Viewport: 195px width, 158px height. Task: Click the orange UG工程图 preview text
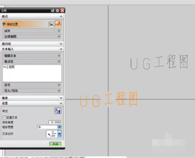[x=108, y=99]
